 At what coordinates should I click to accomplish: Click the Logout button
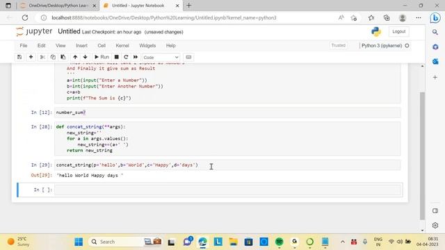398,31
